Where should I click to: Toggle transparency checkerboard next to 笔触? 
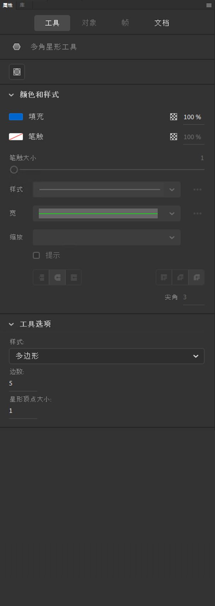point(173,137)
